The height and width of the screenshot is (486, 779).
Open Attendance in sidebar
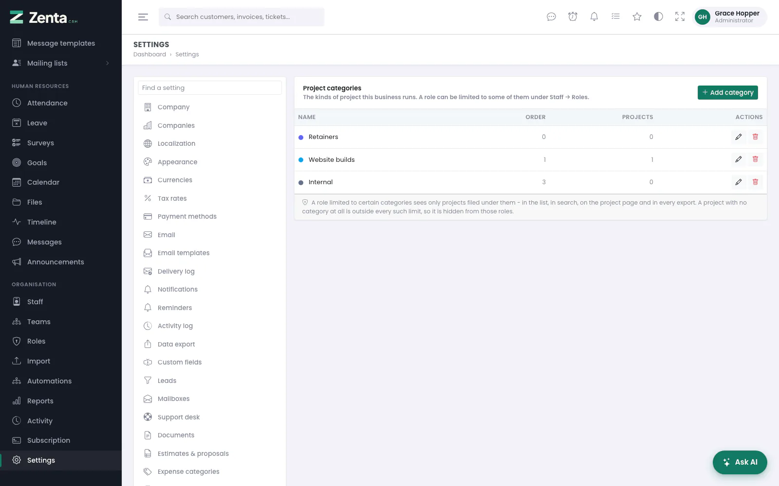click(x=61, y=103)
